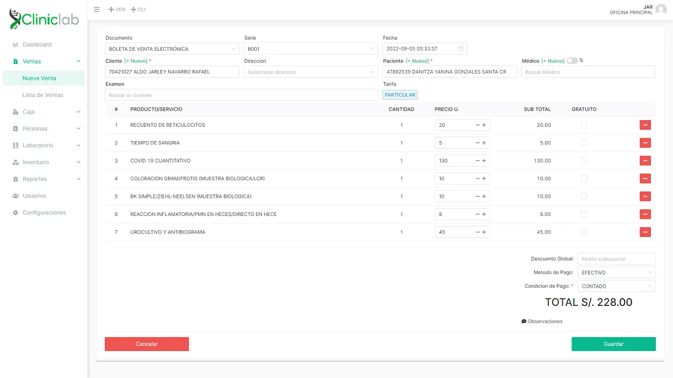Click the Observaciones comment icon
The image size is (673, 378).
pos(524,321)
